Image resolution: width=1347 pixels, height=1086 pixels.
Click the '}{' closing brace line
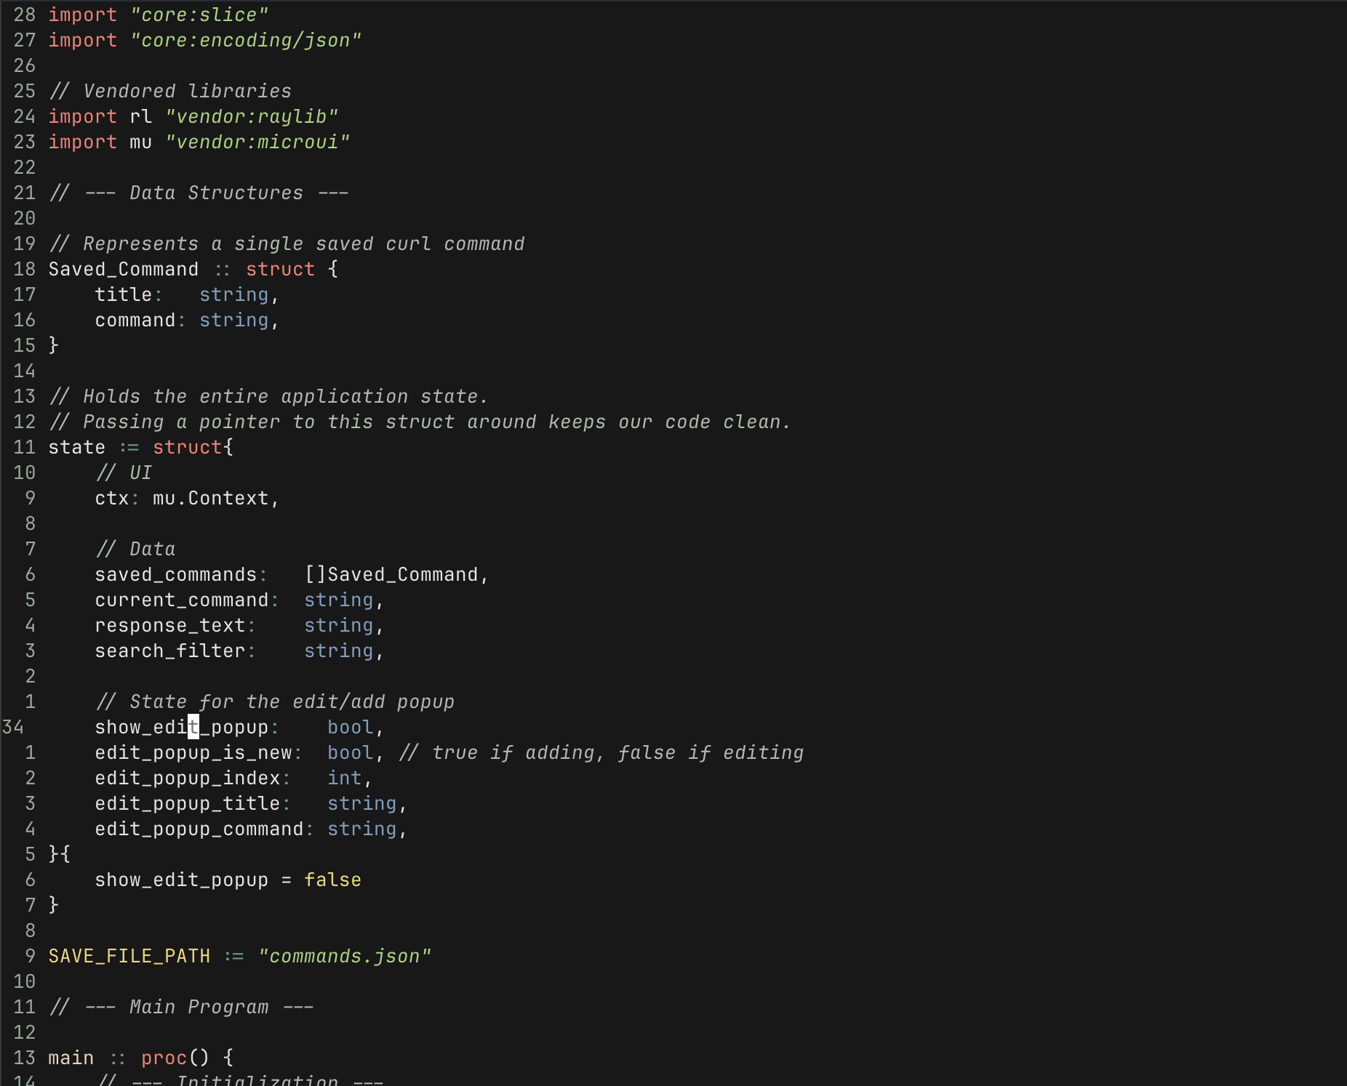(60, 854)
